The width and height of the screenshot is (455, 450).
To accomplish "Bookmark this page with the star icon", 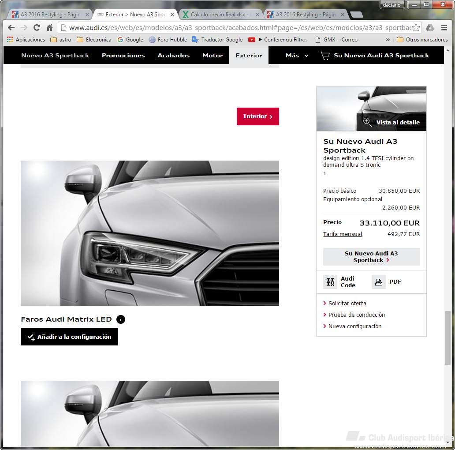I will (416, 28).
